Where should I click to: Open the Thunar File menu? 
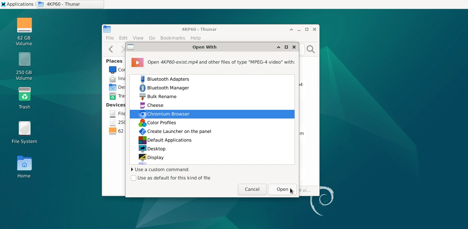[110, 38]
